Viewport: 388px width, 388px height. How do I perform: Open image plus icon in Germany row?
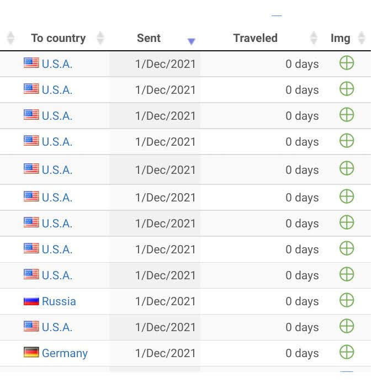coord(347,352)
